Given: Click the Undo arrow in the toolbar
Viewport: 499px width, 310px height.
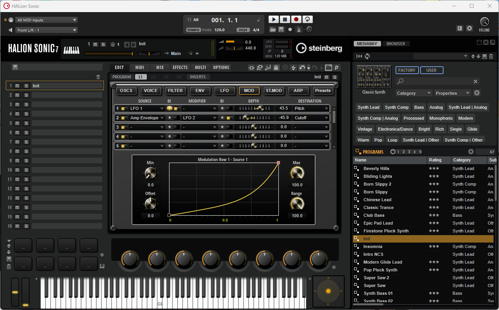Looking at the screenshot, I should click(302, 67).
